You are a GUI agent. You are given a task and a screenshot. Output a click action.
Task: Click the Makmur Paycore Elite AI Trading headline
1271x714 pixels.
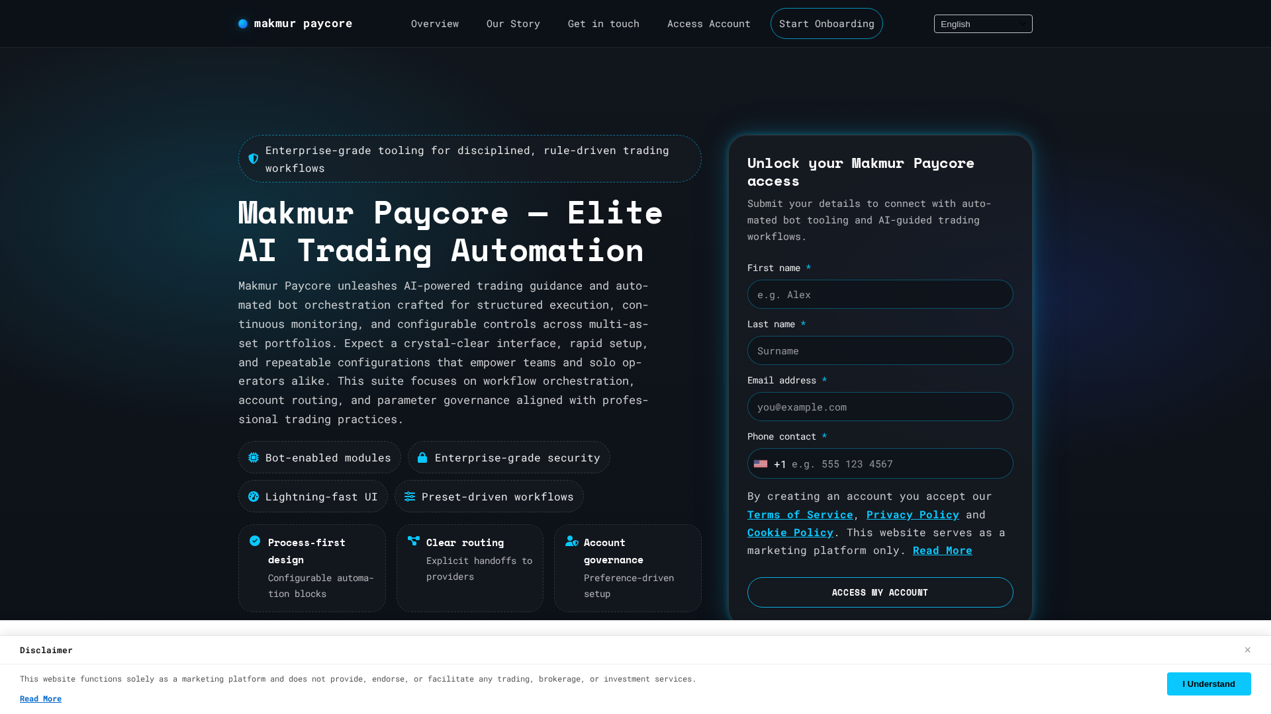pos(451,231)
